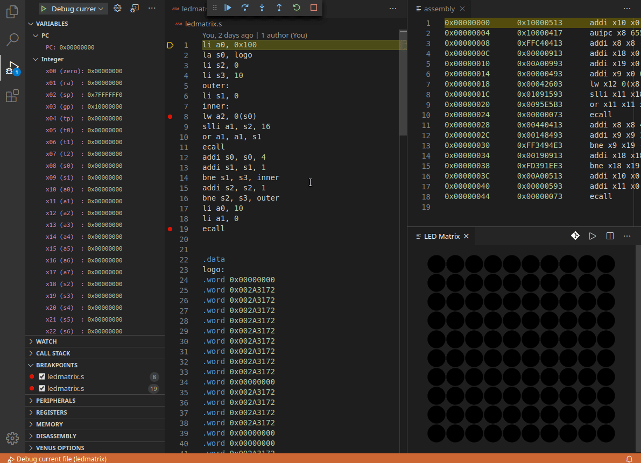This screenshot has width=641, height=463.
Task: Click 'logo:' label on line 23
Action: tap(213, 269)
